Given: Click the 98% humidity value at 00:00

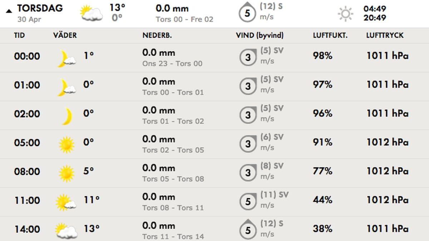Looking at the screenshot, I should (x=323, y=56).
